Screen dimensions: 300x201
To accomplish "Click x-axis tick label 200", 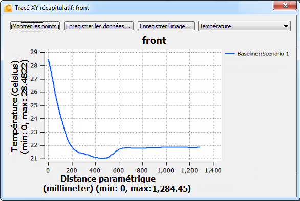I will [72, 170].
